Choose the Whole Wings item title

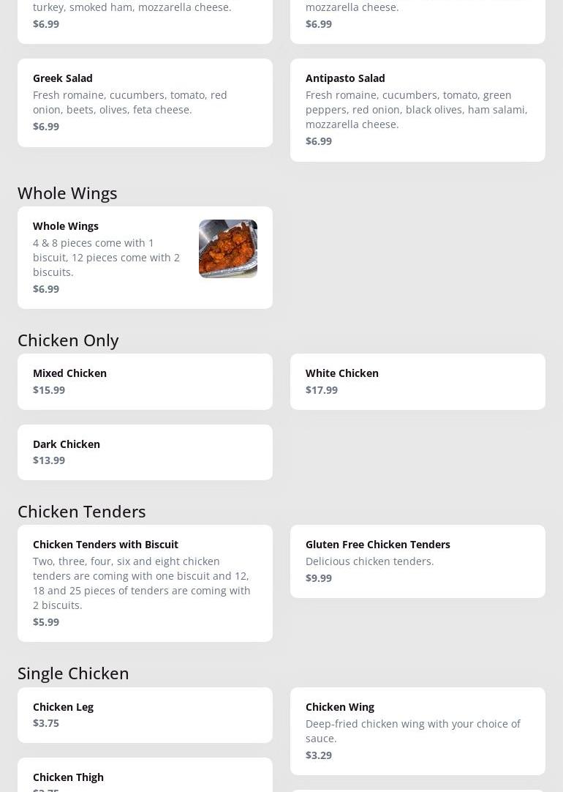(66, 226)
